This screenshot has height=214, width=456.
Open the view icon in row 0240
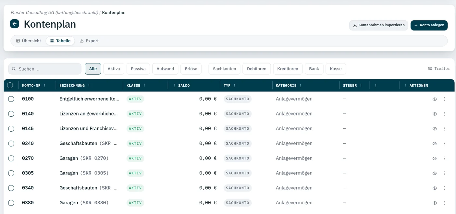[435, 144]
